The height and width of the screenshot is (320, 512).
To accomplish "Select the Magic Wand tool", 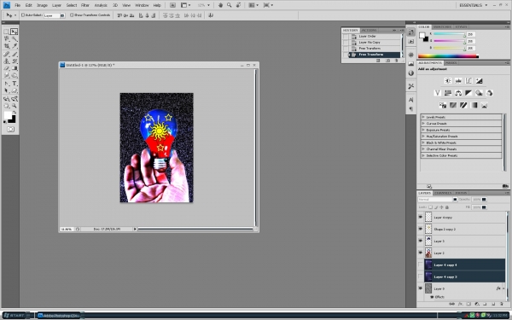I will (x=14, y=39).
